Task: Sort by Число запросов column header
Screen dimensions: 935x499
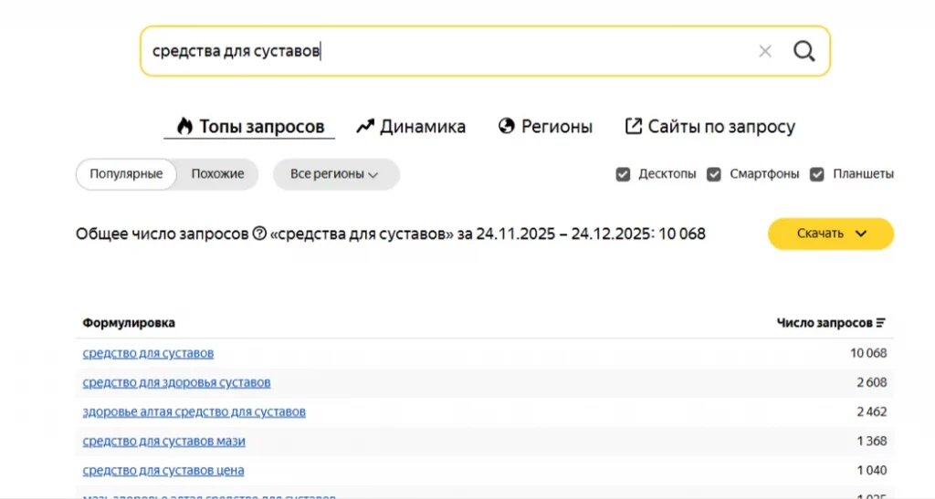Action: pos(831,323)
